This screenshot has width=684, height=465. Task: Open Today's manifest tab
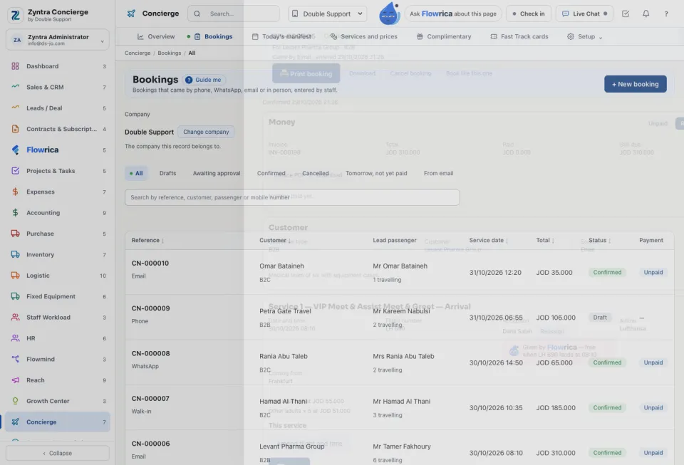282,36
